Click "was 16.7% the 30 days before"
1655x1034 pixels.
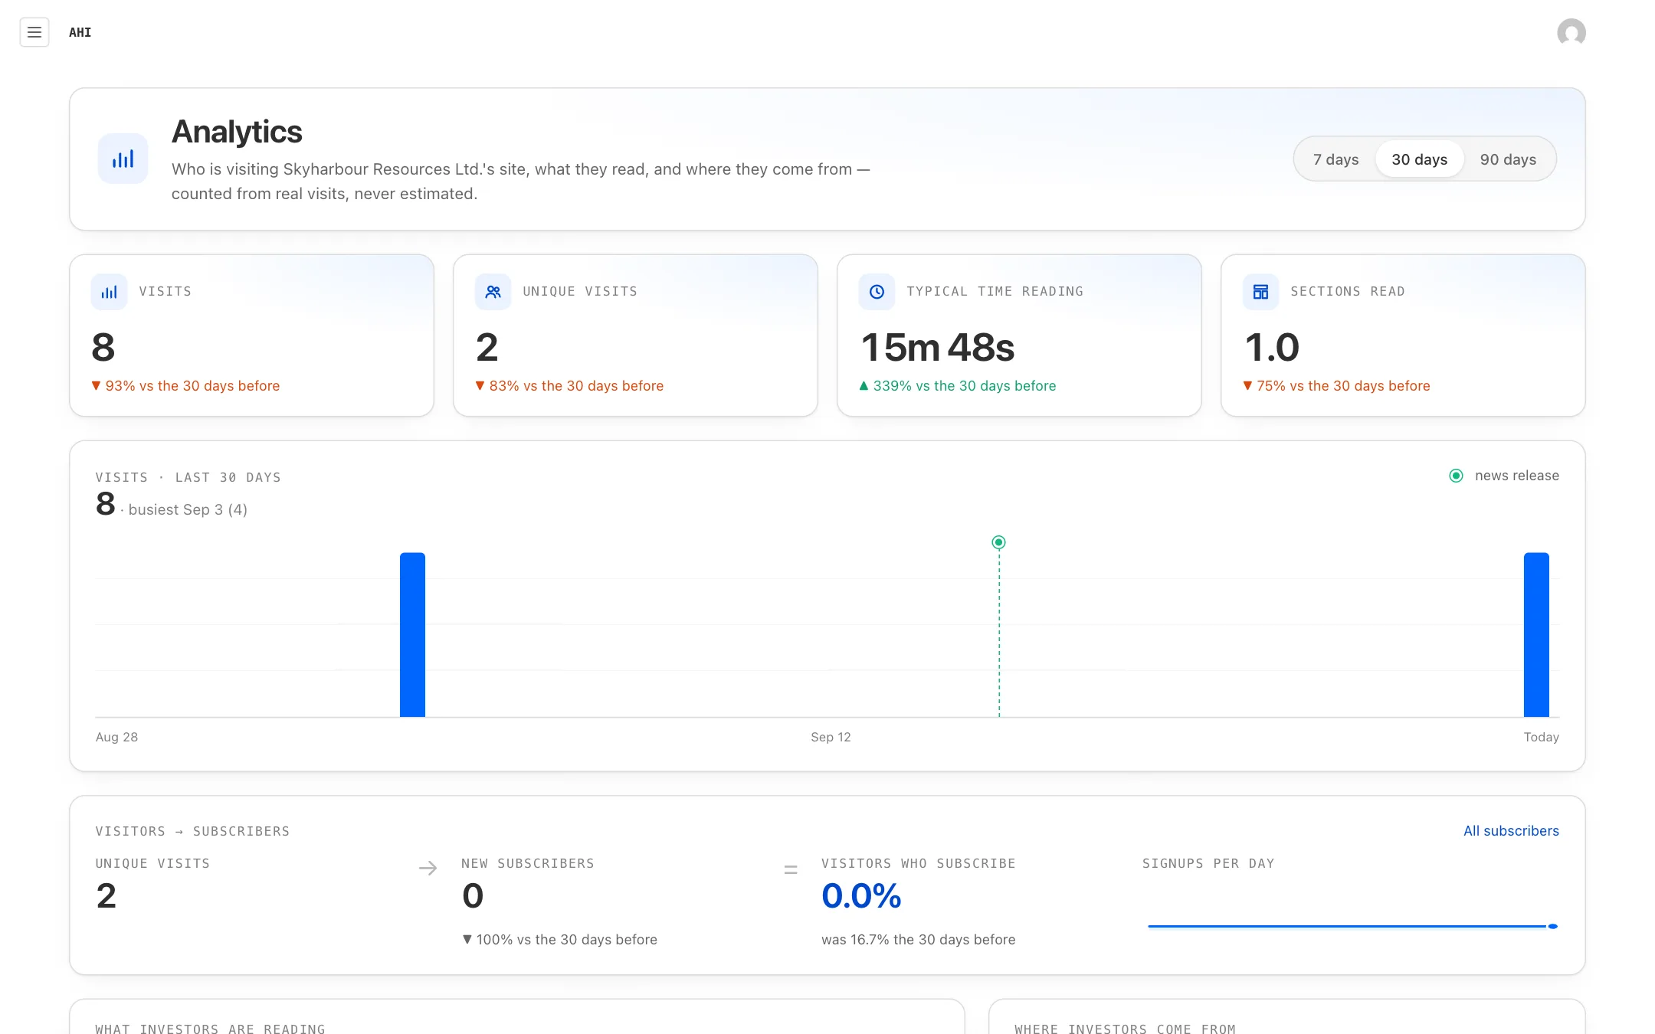pyautogui.click(x=918, y=940)
